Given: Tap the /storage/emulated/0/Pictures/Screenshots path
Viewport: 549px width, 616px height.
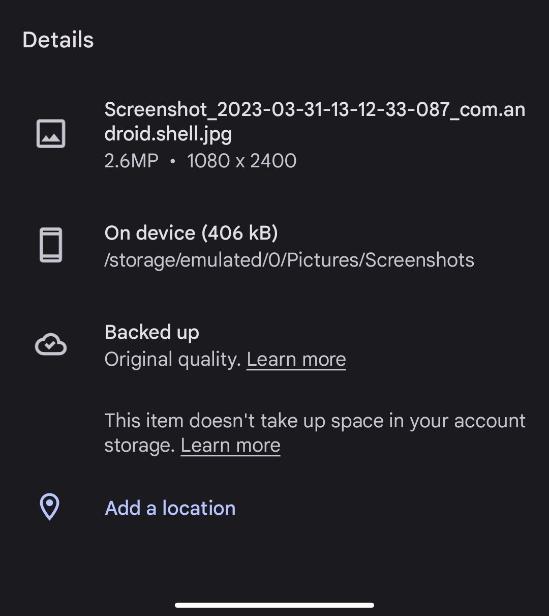Looking at the screenshot, I should tap(289, 260).
